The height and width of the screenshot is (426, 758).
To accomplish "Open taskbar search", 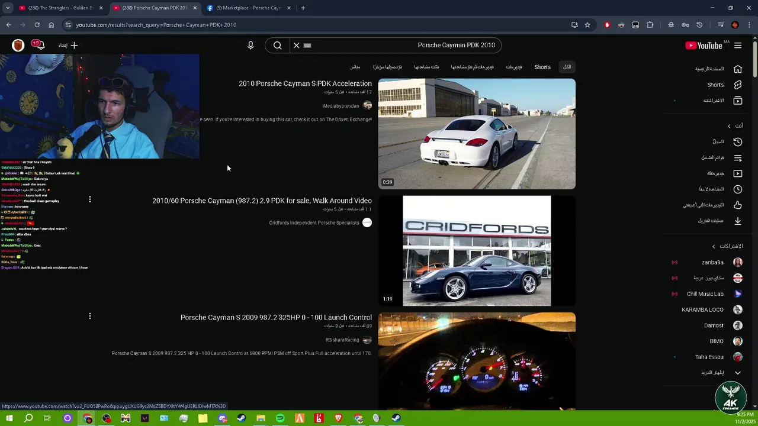I will pyautogui.click(x=28, y=418).
